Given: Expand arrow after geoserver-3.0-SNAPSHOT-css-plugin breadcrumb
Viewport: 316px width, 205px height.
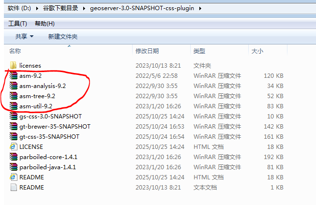Looking at the screenshot, I should coord(200,8).
